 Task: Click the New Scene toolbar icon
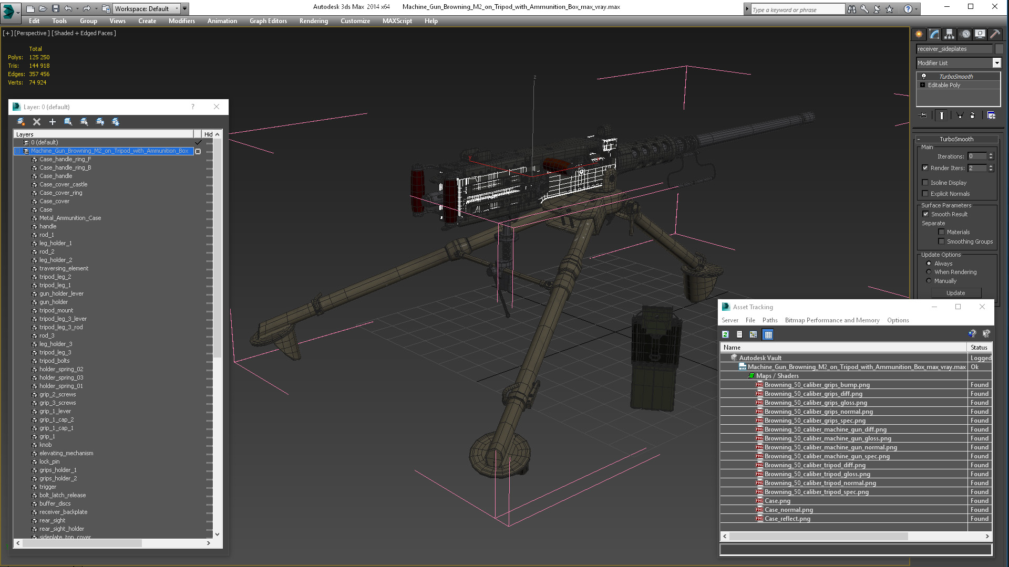pos(30,8)
